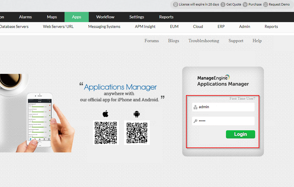
Task: Visit the Forums link
Action: click(152, 41)
